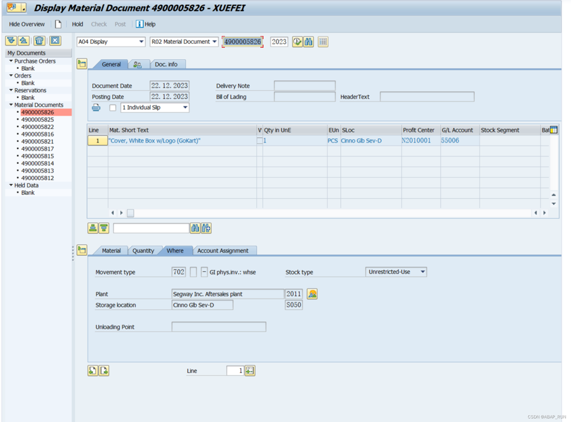Select the Execute icon next to the year field

pyautogui.click(x=298, y=42)
